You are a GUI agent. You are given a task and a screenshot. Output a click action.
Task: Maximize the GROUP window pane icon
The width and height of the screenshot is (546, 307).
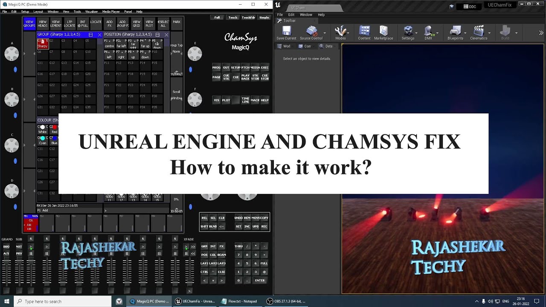[x=91, y=35]
